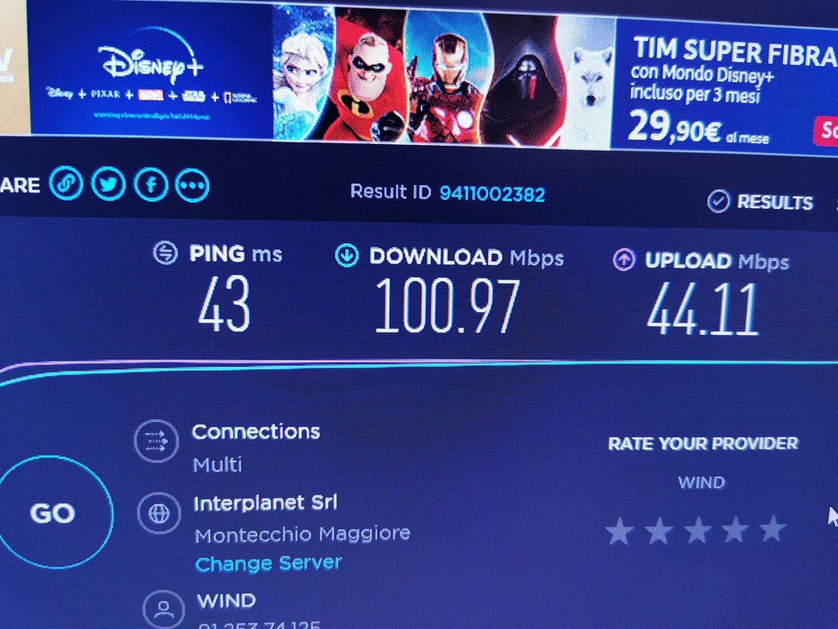
Task: Open Result ID 9411002382 link
Action: click(x=492, y=193)
